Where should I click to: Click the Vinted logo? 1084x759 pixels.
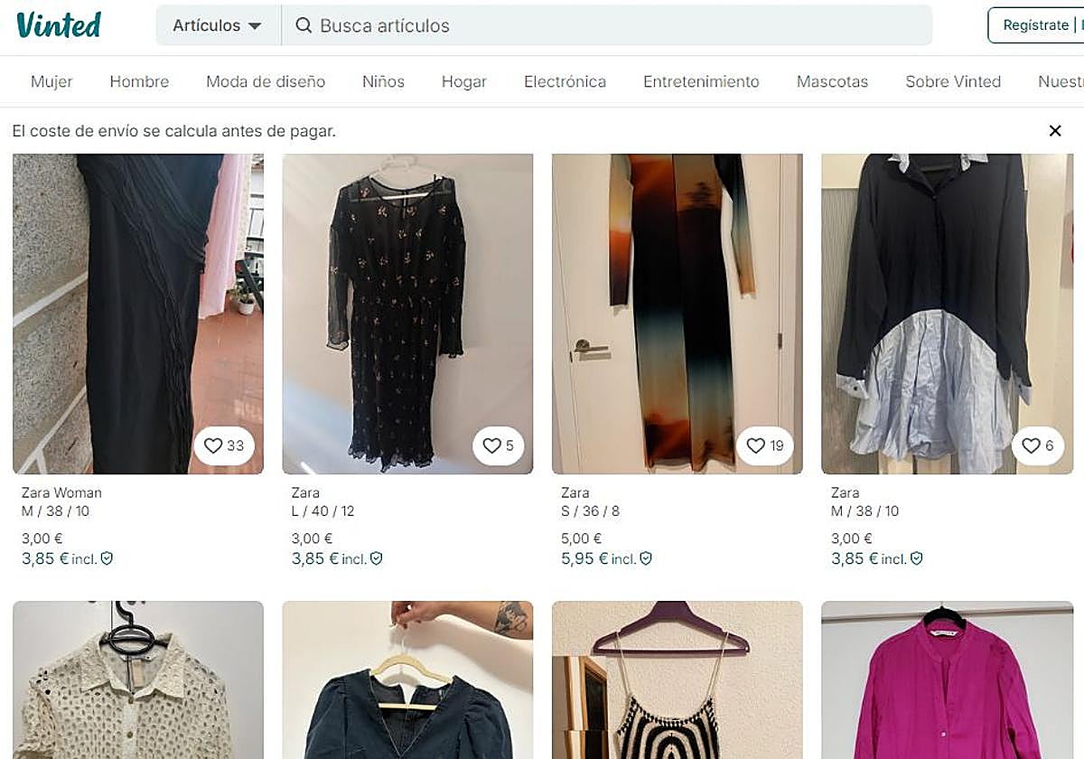[x=59, y=25]
